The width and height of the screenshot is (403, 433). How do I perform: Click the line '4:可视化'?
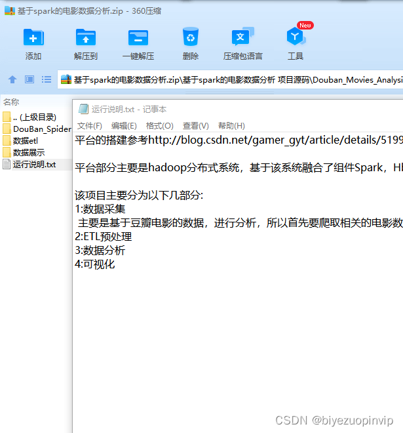click(95, 264)
